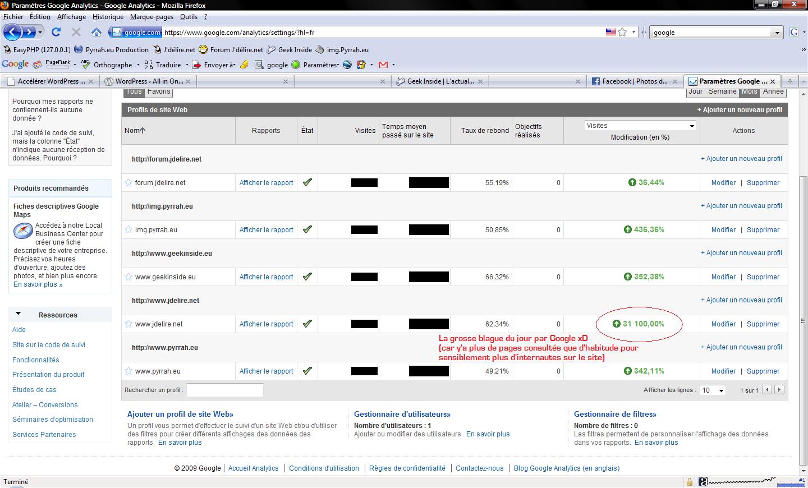The width and height of the screenshot is (808, 488).
Task: Open the EasyPHP (127.0.0.1) bookmark
Action: tap(37, 49)
